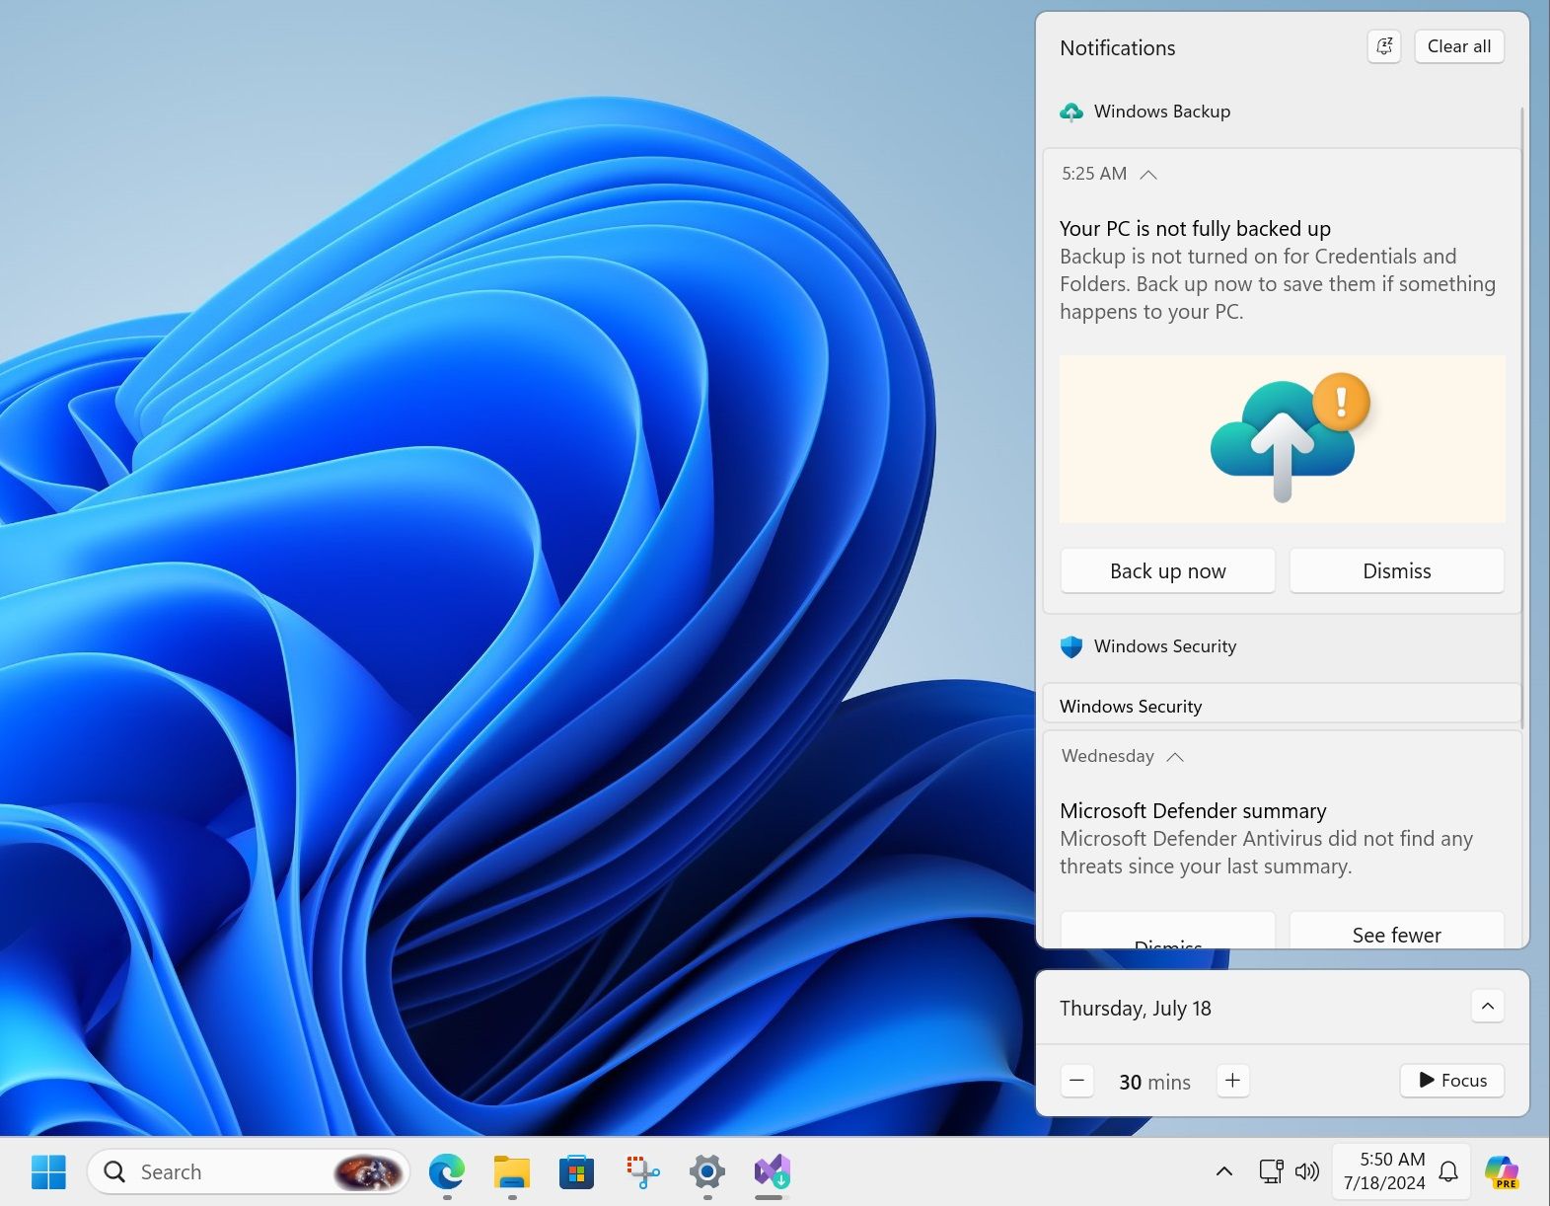
Task: Open Settings gear in taskbar
Action: (x=707, y=1171)
